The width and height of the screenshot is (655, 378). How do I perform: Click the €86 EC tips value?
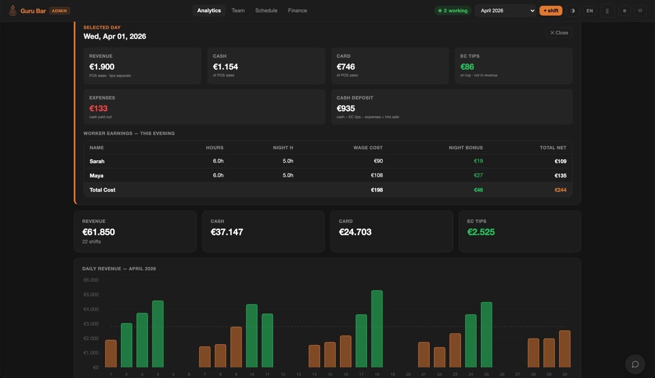[467, 67]
